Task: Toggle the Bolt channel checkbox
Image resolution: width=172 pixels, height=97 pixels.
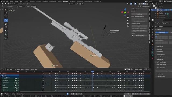Action: coord(17,89)
